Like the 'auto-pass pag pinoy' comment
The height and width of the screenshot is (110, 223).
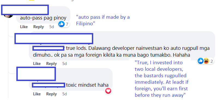coord(24,27)
